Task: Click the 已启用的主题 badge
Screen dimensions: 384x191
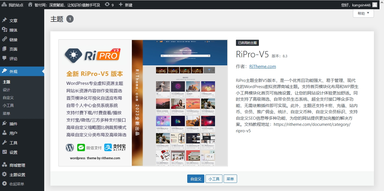Action: pos(247,43)
